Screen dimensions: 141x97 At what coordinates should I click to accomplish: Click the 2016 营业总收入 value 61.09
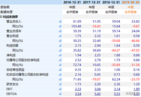click(77, 21)
